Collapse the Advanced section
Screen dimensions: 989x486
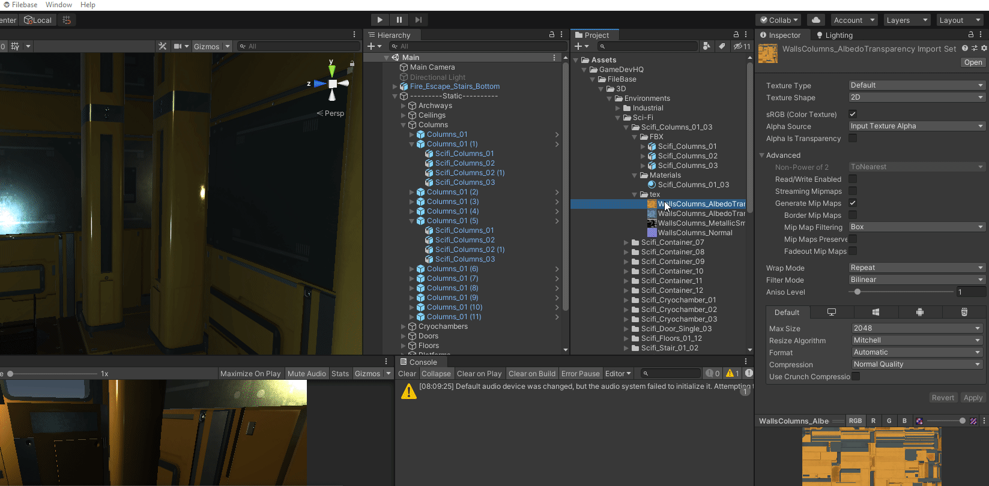coord(762,155)
